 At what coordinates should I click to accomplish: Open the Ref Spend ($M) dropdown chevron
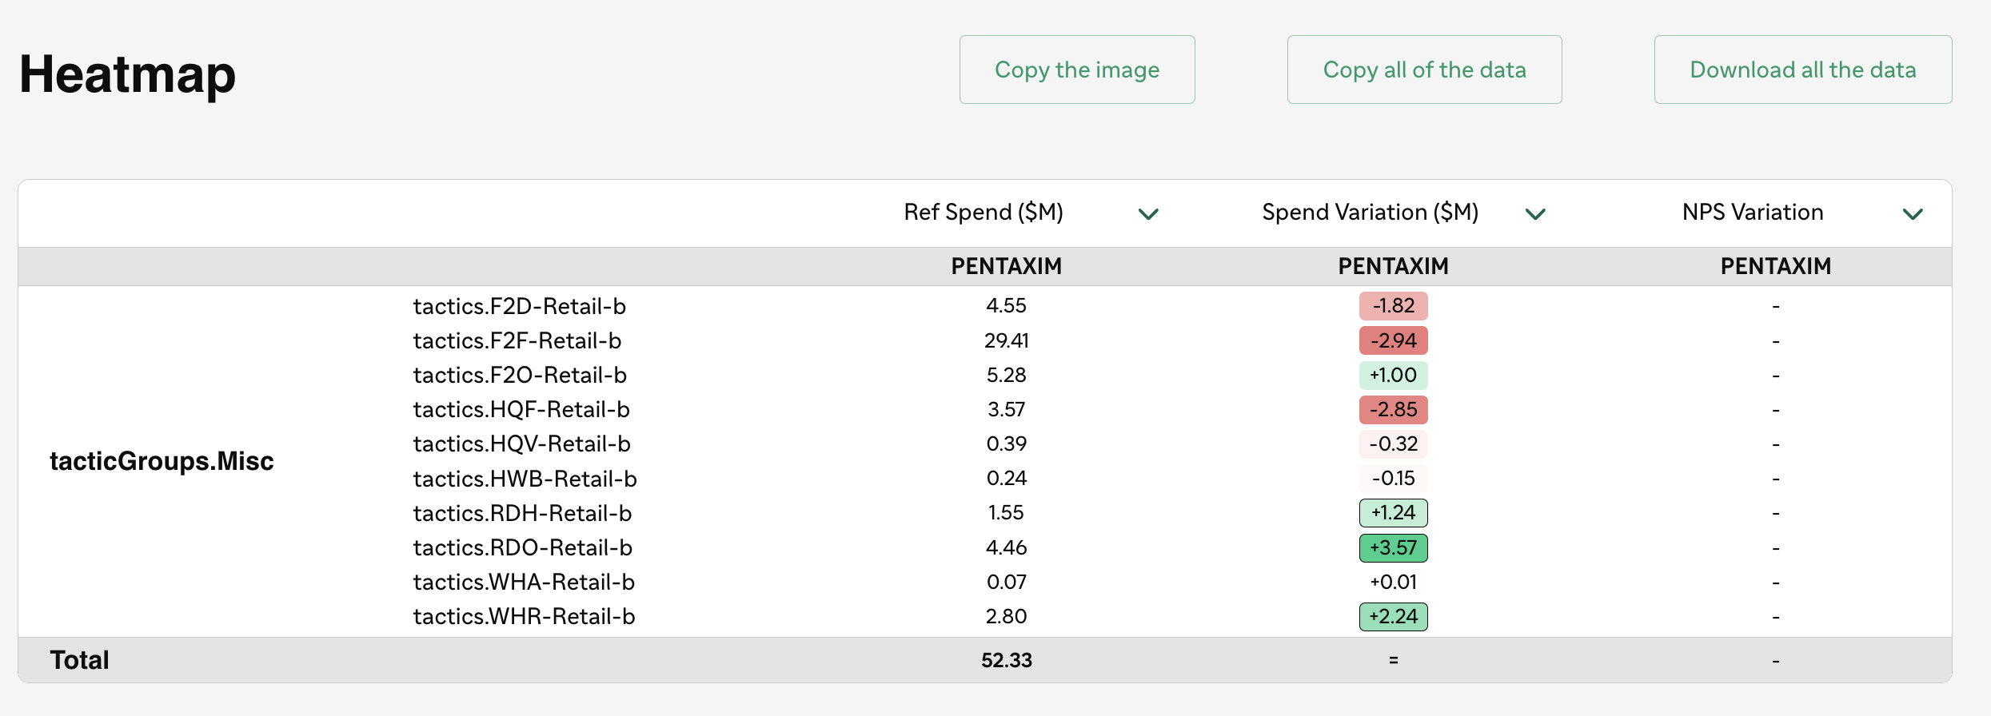coord(1148,213)
